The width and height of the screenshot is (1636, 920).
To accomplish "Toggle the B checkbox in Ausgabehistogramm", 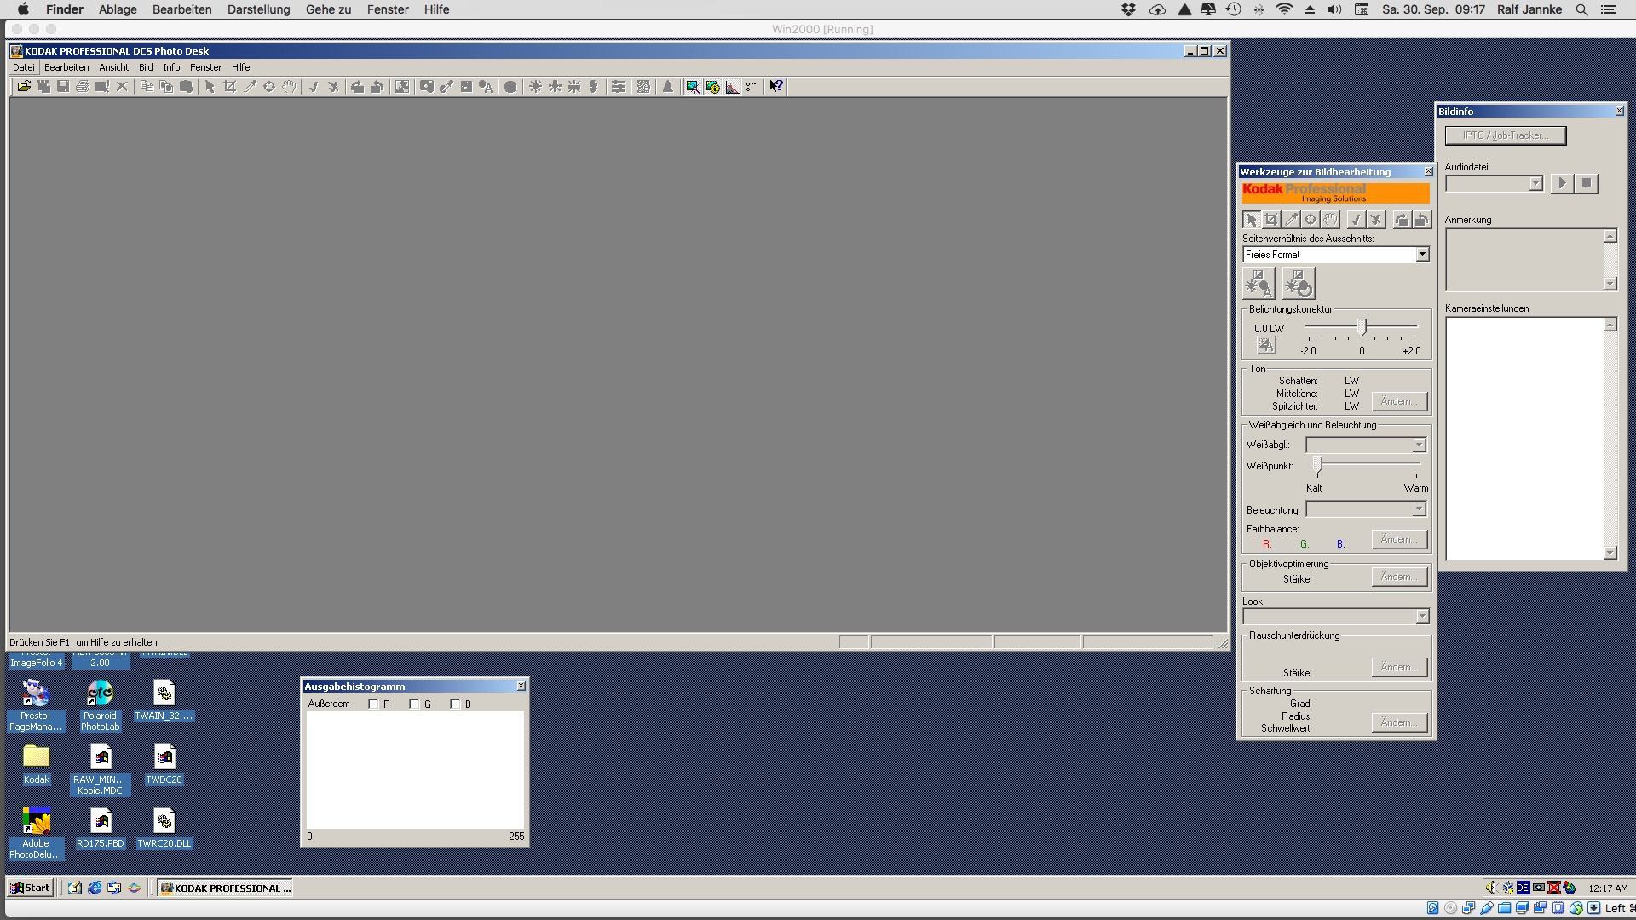I will pos(455,704).
